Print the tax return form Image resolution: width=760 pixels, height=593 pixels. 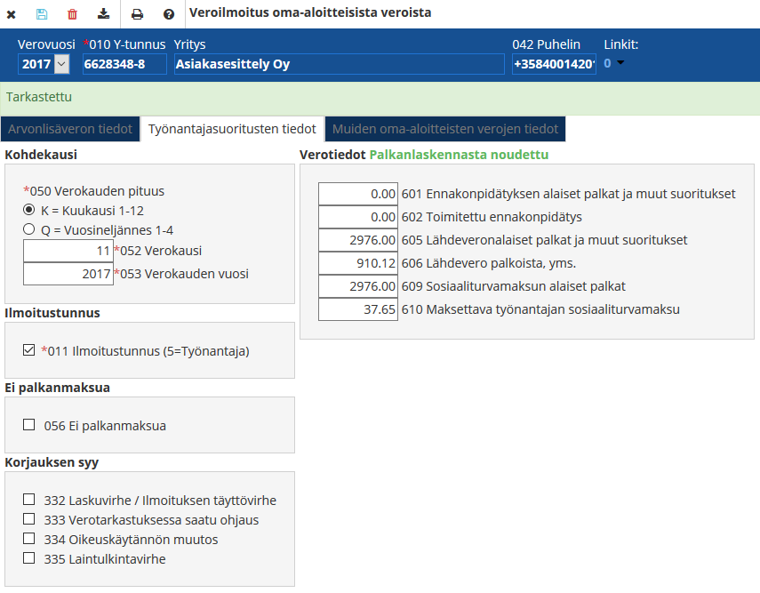point(137,14)
